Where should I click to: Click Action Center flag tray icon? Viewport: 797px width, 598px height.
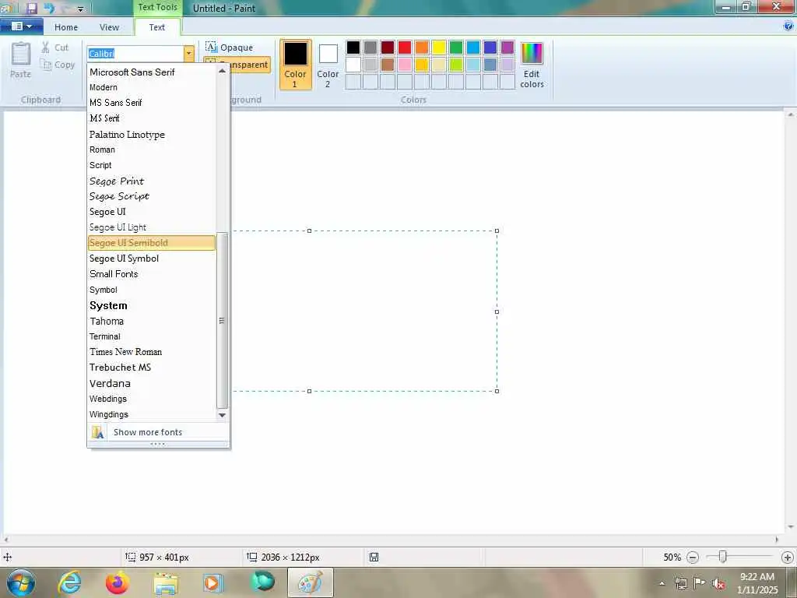[x=700, y=583]
